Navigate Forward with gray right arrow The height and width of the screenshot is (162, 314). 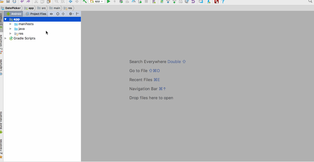[77, 2]
